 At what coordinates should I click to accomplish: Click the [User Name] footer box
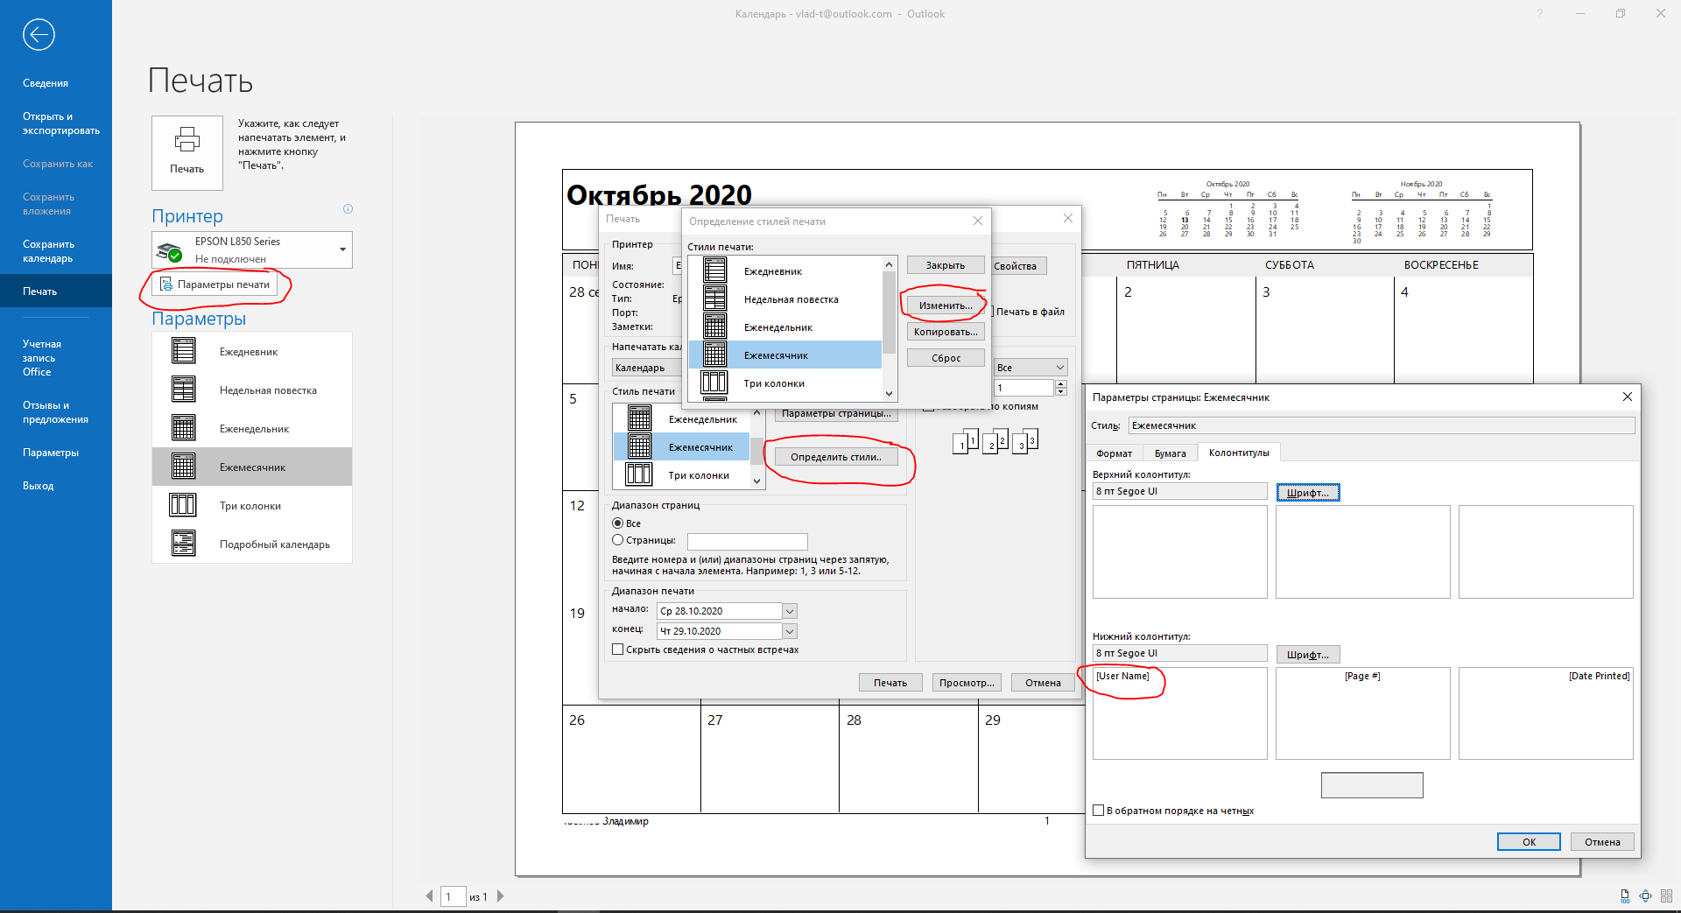1179,713
